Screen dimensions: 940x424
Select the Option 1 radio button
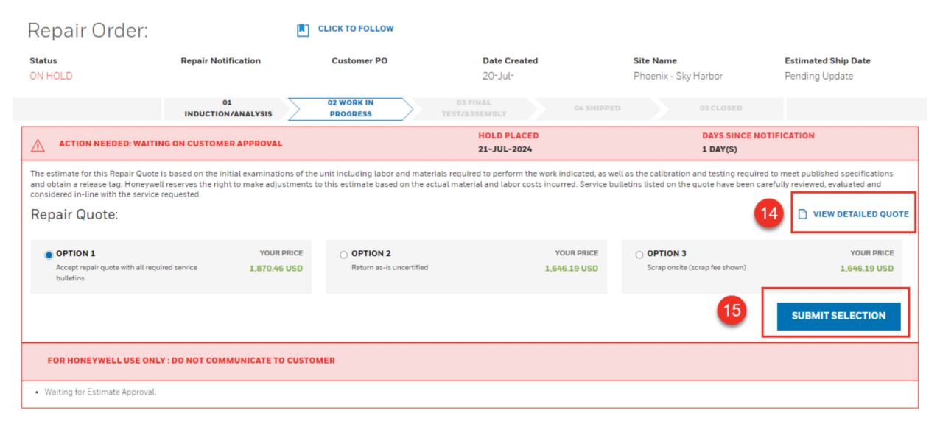(49, 255)
